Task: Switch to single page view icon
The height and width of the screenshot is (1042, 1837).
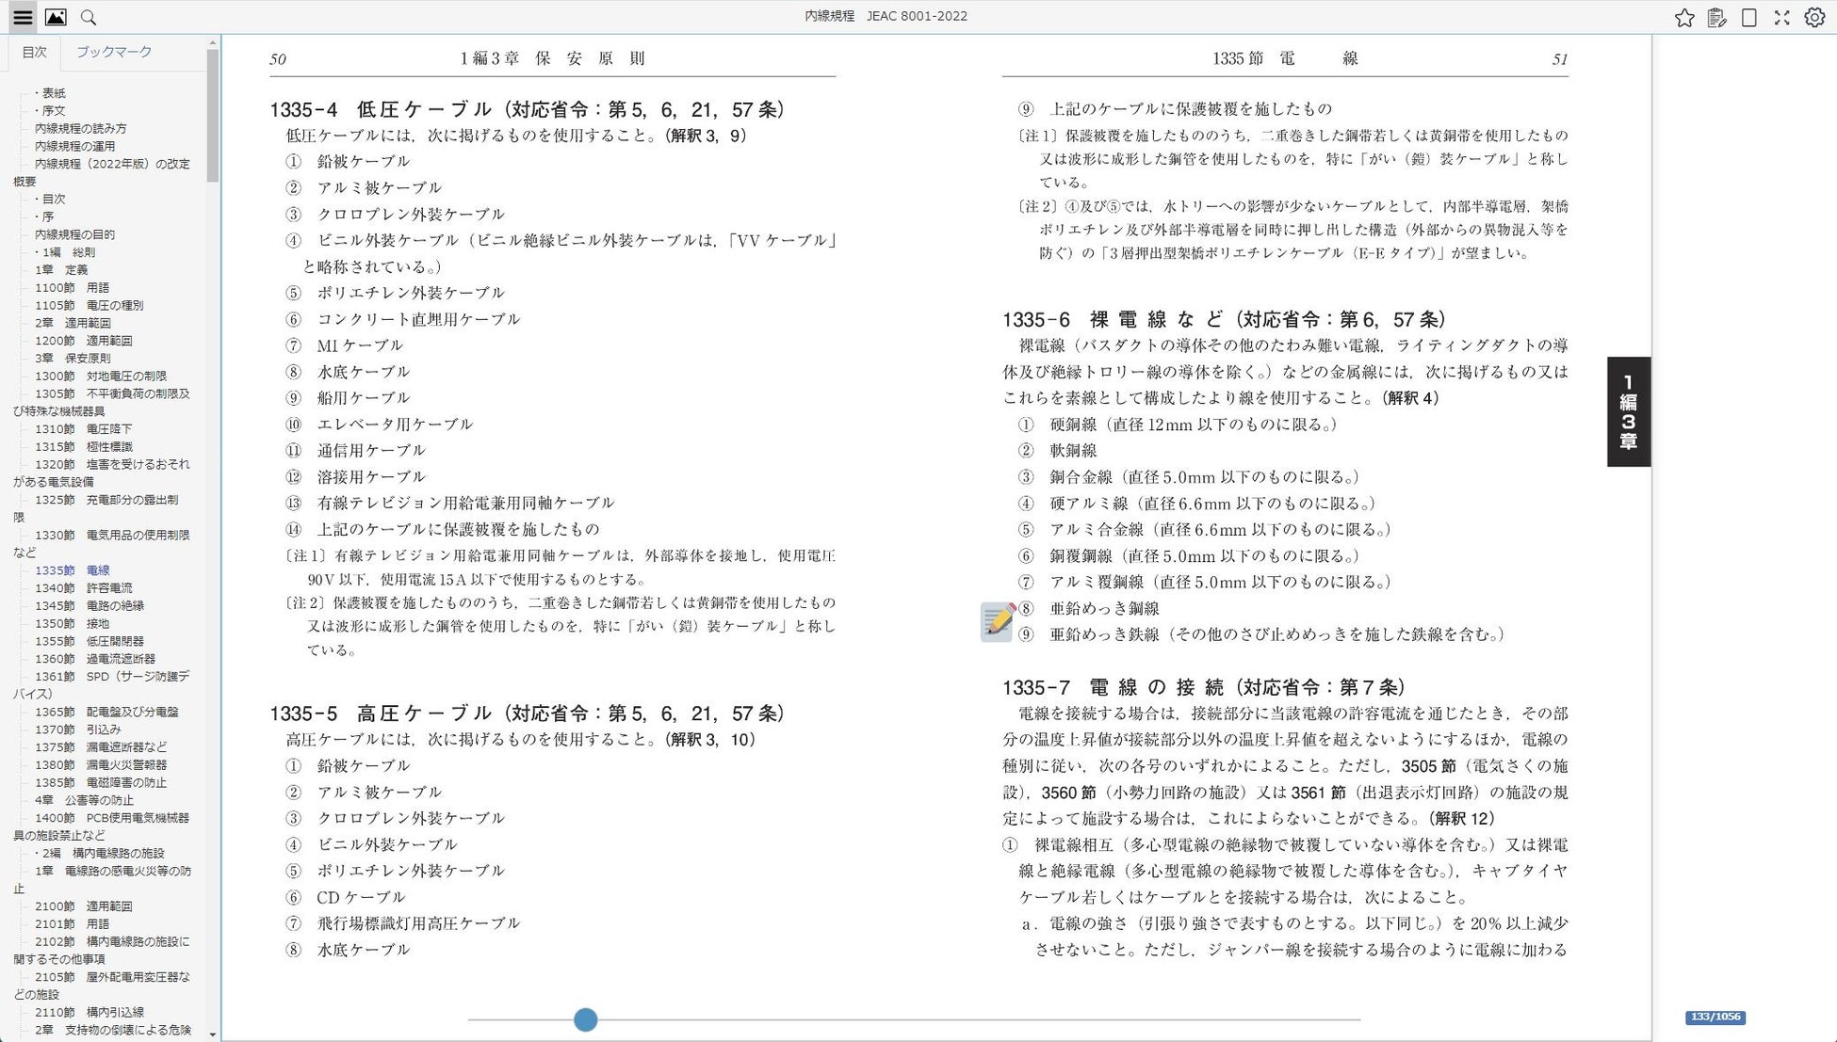Action: [1749, 17]
